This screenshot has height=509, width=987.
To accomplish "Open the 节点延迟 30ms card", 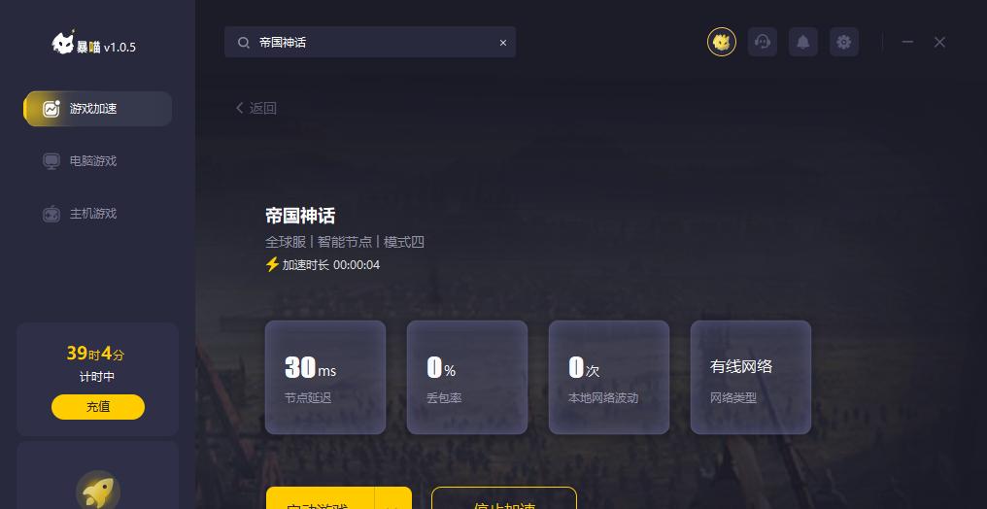I will tap(325, 378).
